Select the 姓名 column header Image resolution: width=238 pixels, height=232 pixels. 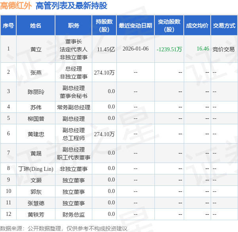(36, 25)
